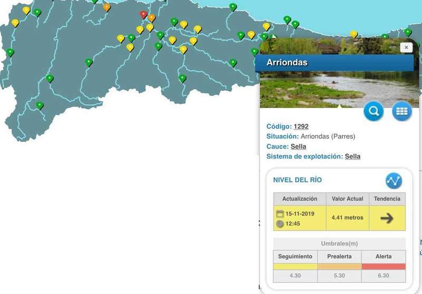Click the 12:45 update time
Screen dimensions: 422x294
(x=293, y=223)
